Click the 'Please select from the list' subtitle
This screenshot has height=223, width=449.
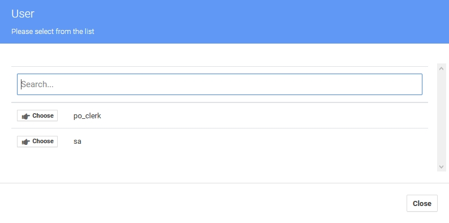click(53, 31)
